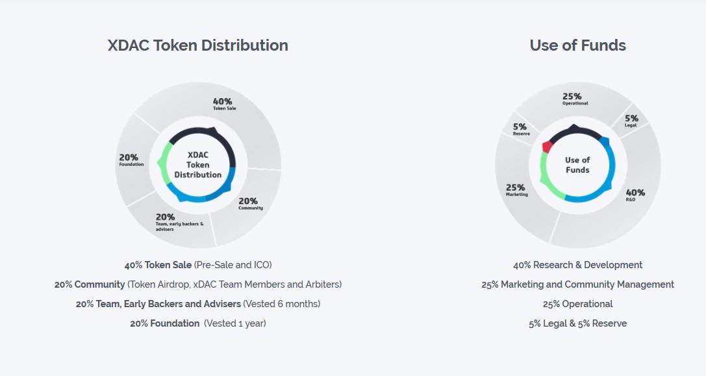This screenshot has height=376, width=706.
Task: Click the green Foundation ring arc
Action: 164,164
